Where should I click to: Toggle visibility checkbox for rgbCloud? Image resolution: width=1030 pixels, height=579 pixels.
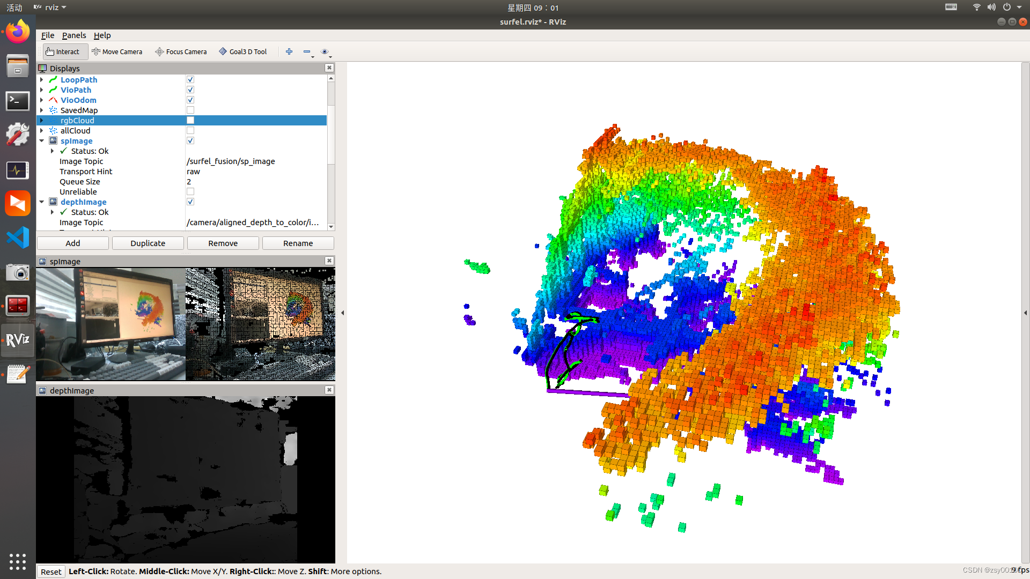[x=190, y=120]
